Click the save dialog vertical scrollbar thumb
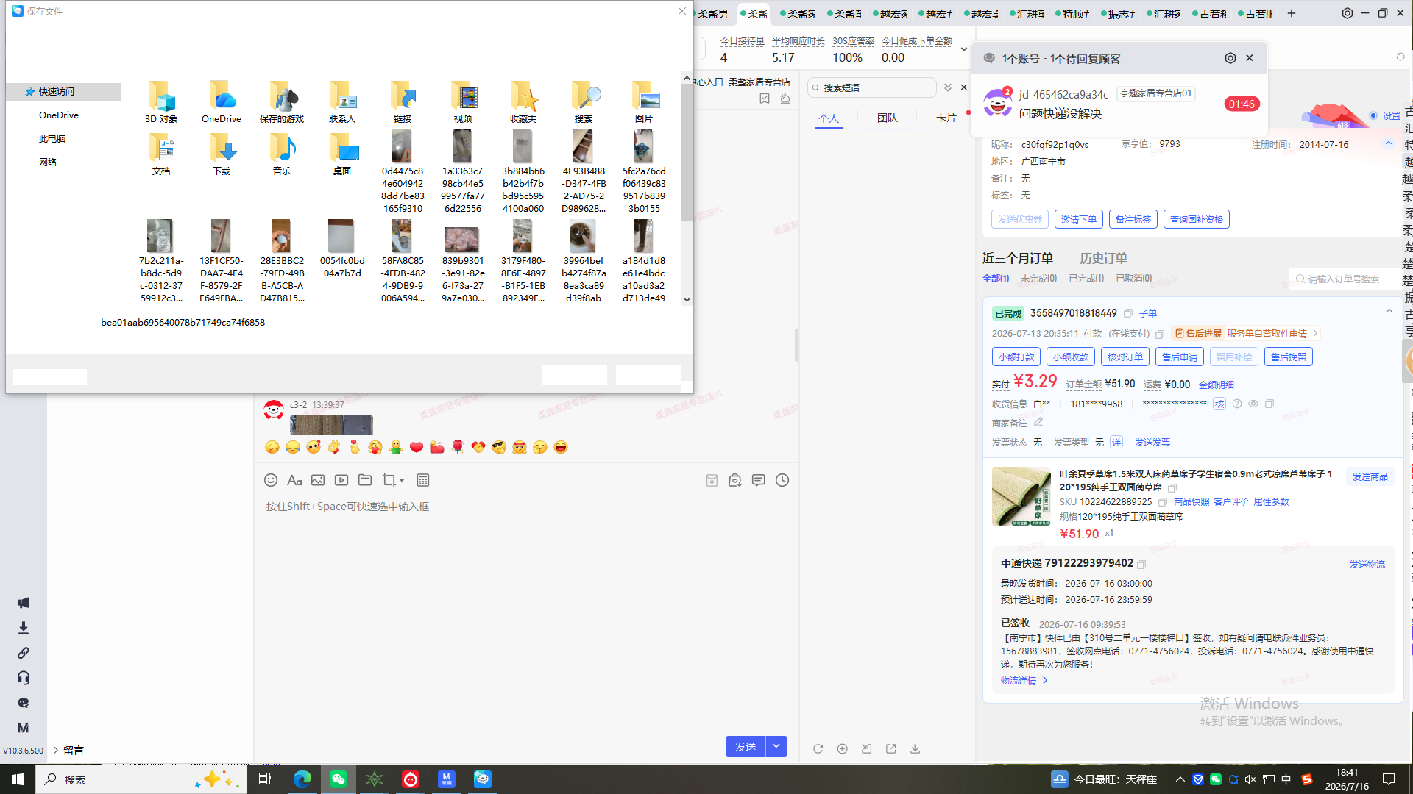Image resolution: width=1413 pixels, height=794 pixels. (x=686, y=153)
